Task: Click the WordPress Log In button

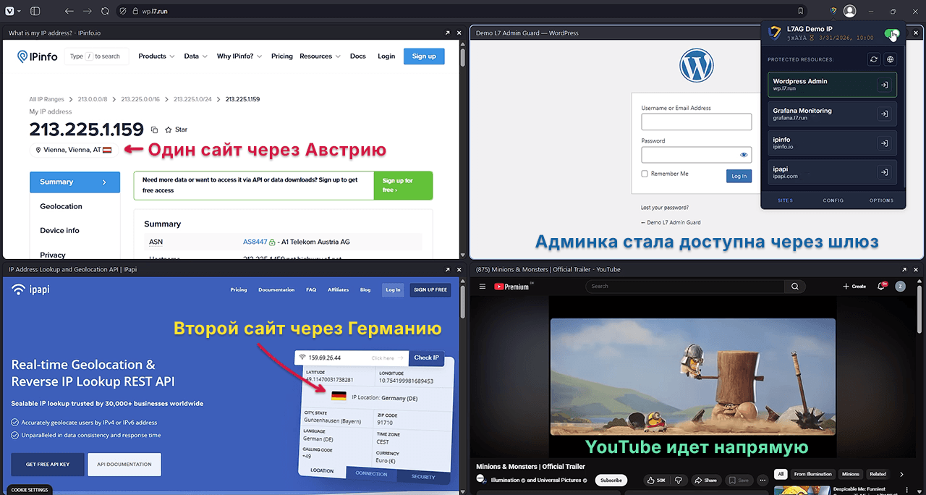Action: (739, 176)
